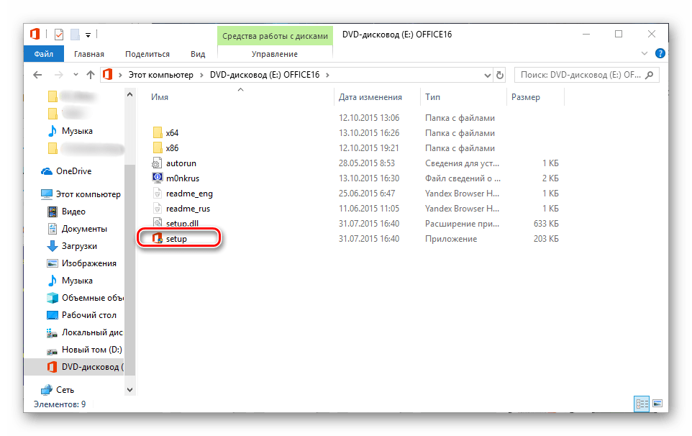
Task: Go up one folder level arrow
Action: pos(91,74)
